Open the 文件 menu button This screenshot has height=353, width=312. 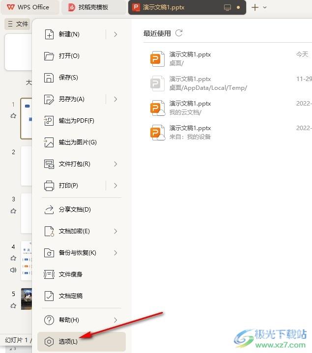click(x=18, y=24)
